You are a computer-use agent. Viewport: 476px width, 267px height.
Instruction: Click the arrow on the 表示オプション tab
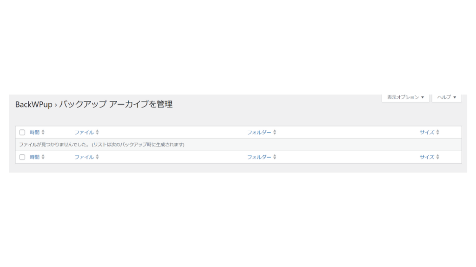[423, 97]
